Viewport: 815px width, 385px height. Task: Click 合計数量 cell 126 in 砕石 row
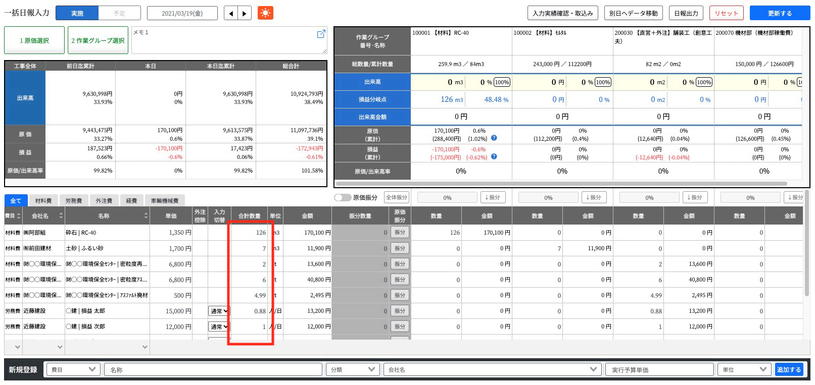[249, 233]
